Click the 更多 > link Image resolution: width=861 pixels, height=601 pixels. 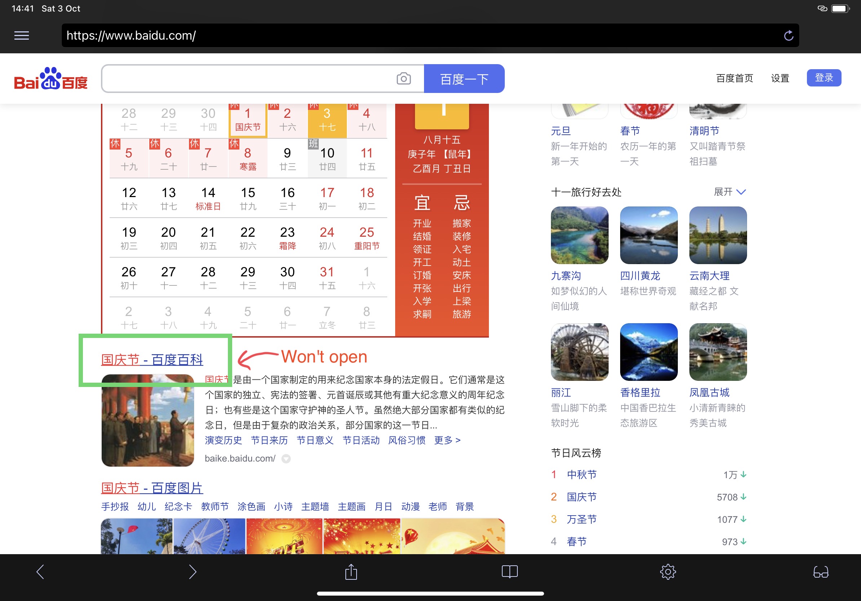(x=447, y=440)
